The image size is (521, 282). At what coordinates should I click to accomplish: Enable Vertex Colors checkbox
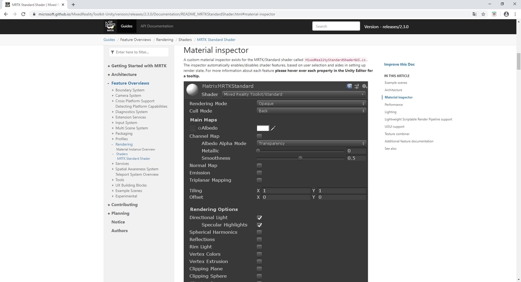[x=259, y=254]
